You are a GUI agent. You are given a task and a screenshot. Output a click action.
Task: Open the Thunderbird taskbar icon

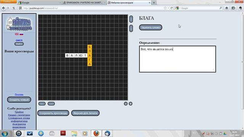(x=108, y=134)
